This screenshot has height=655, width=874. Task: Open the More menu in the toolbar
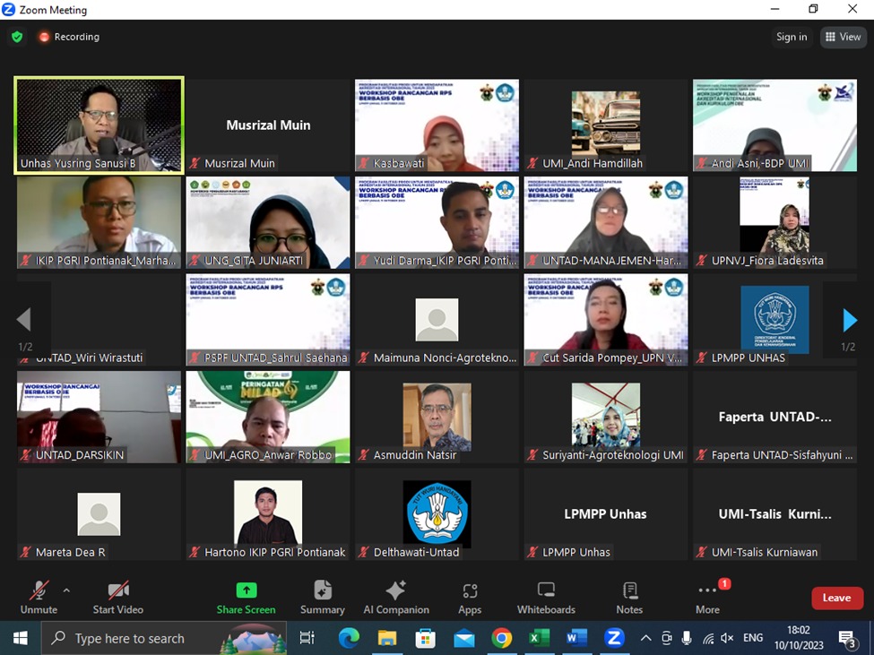point(707,598)
